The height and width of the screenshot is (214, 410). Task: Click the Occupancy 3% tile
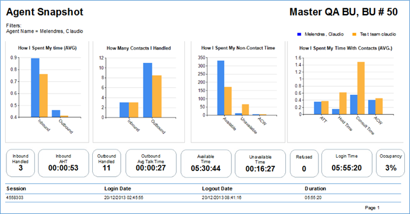click(x=390, y=163)
